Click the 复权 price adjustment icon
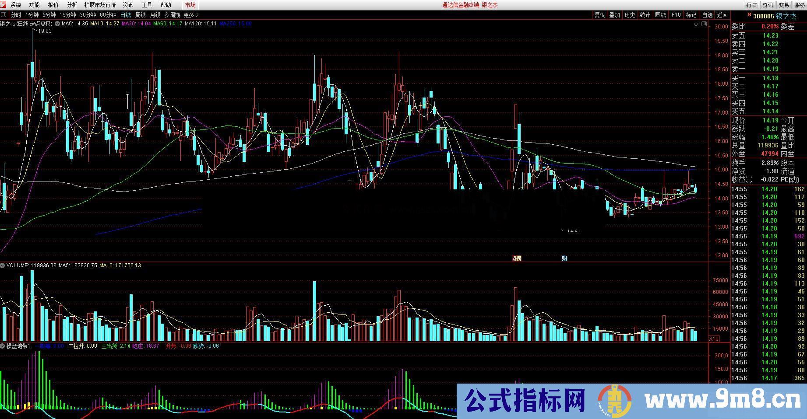 point(599,14)
